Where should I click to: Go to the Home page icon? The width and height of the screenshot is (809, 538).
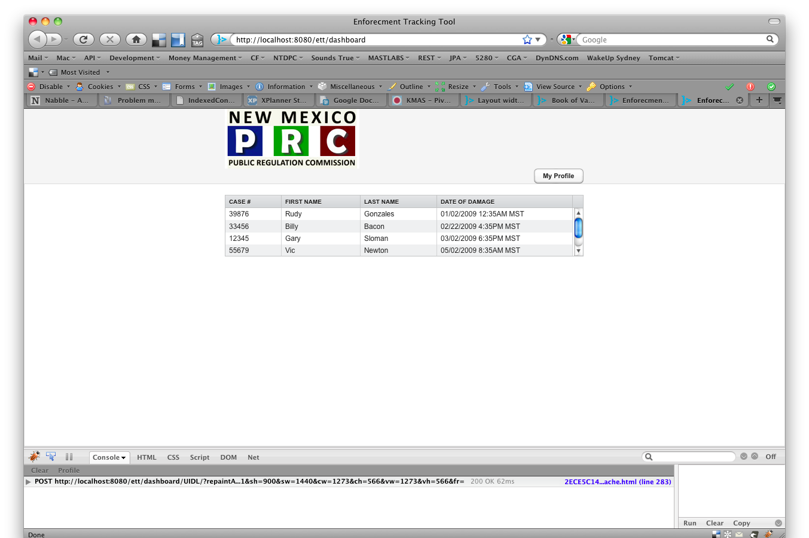[136, 39]
